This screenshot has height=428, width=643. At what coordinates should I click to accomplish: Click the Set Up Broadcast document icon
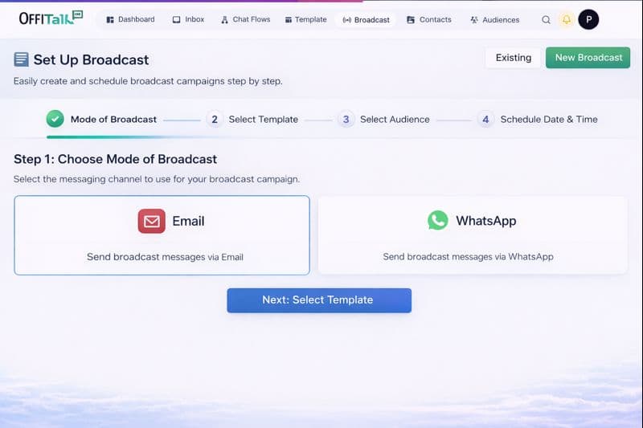(x=21, y=59)
